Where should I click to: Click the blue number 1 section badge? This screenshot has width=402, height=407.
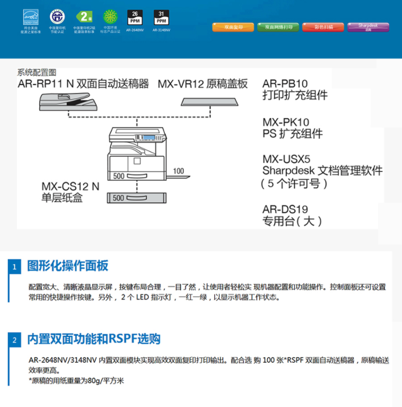(x=15, y=267)
